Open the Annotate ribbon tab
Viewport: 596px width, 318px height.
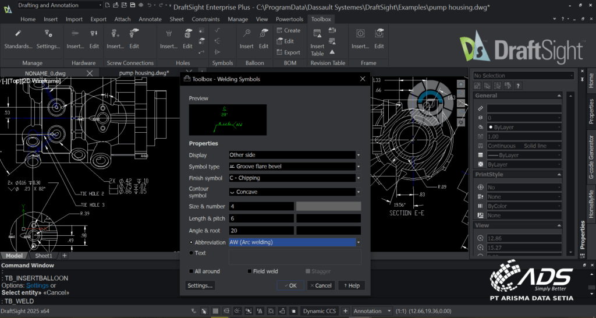tap(150, 19)
